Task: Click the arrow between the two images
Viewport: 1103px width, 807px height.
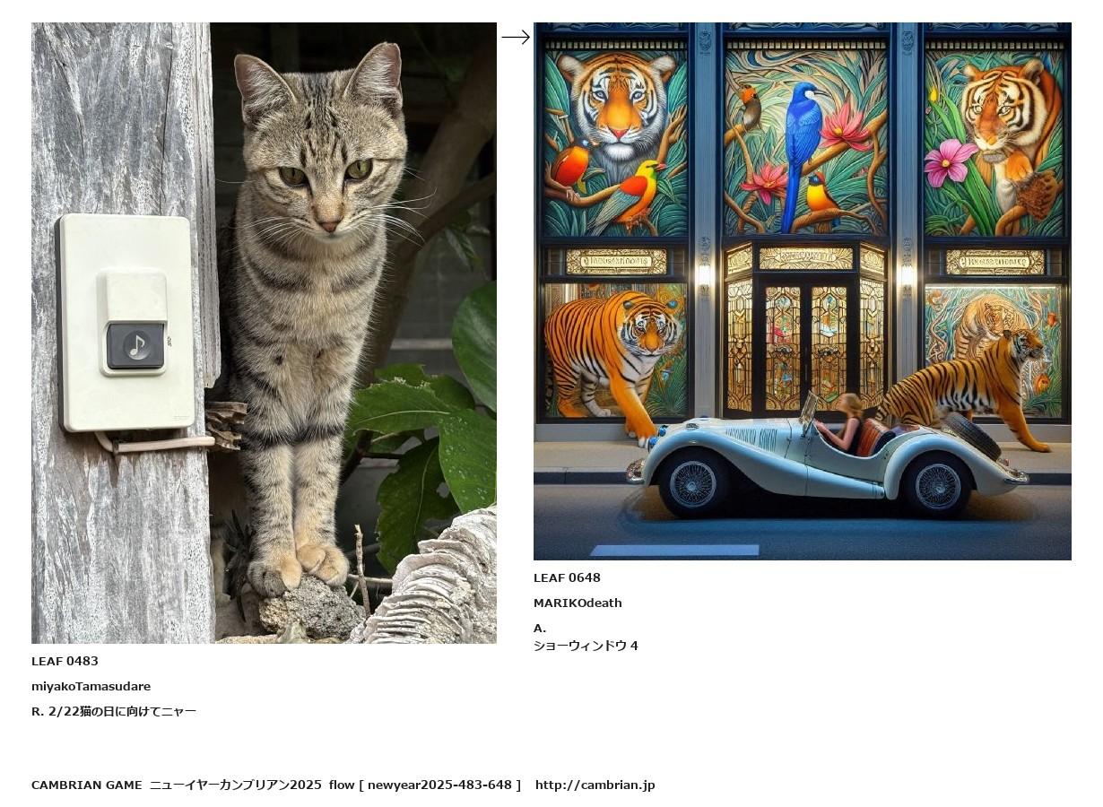Action: (516, 38)
